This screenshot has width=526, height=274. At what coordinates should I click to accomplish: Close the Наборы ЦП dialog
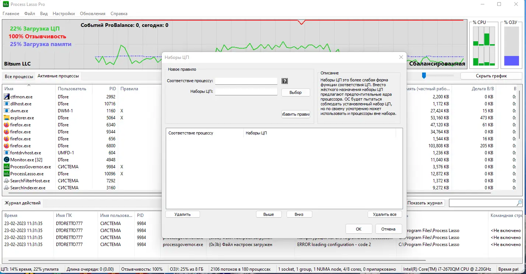point(401,57)
